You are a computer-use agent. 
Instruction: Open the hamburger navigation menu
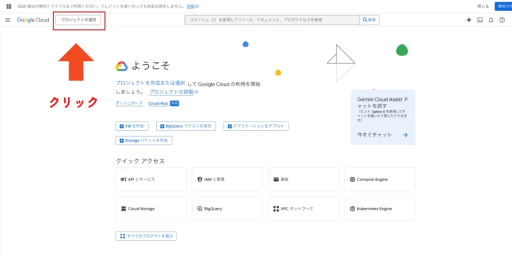click(7, 20)
